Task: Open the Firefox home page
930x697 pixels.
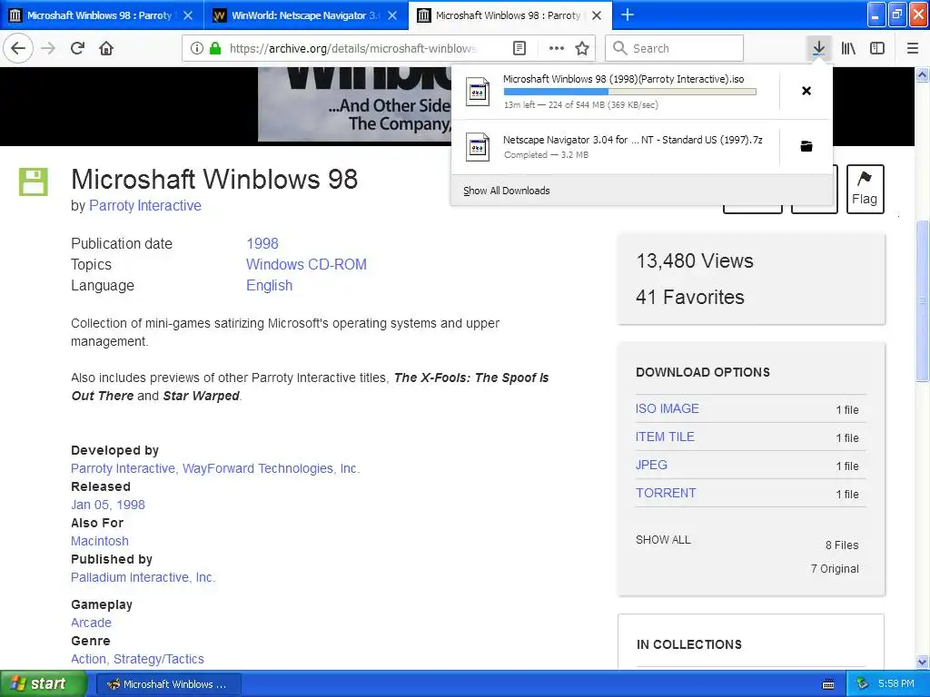Action: (106, 48)
